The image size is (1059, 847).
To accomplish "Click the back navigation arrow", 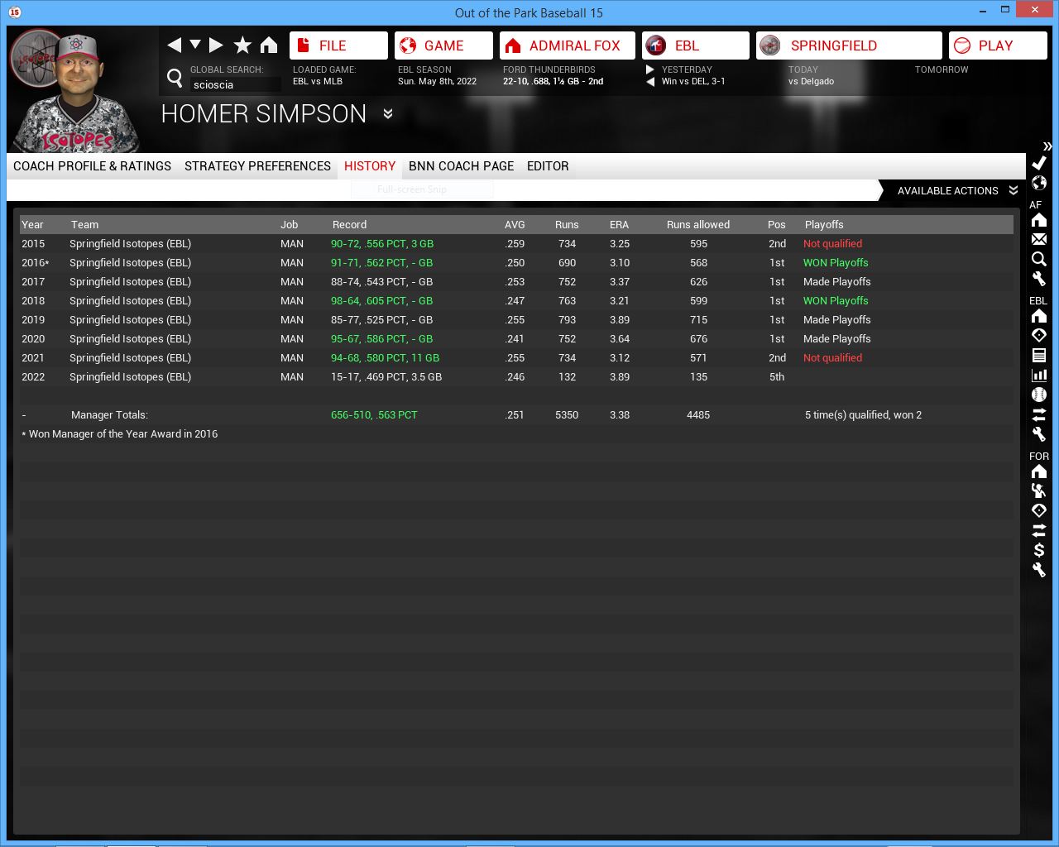I will tap(174, 45).
